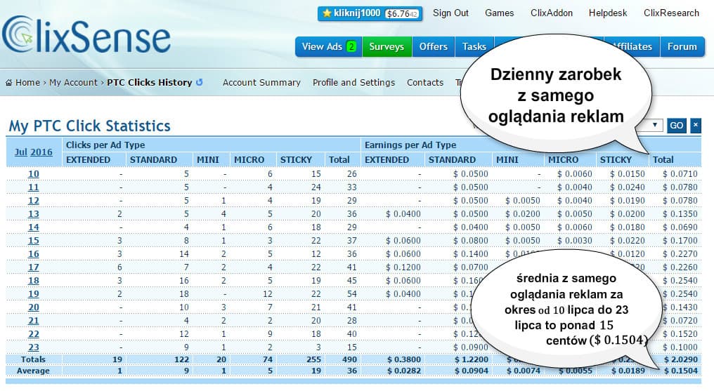This screenshot has height=391, width=714.
Task: Click the Jul month link
Action: click(x=21, y=152)
